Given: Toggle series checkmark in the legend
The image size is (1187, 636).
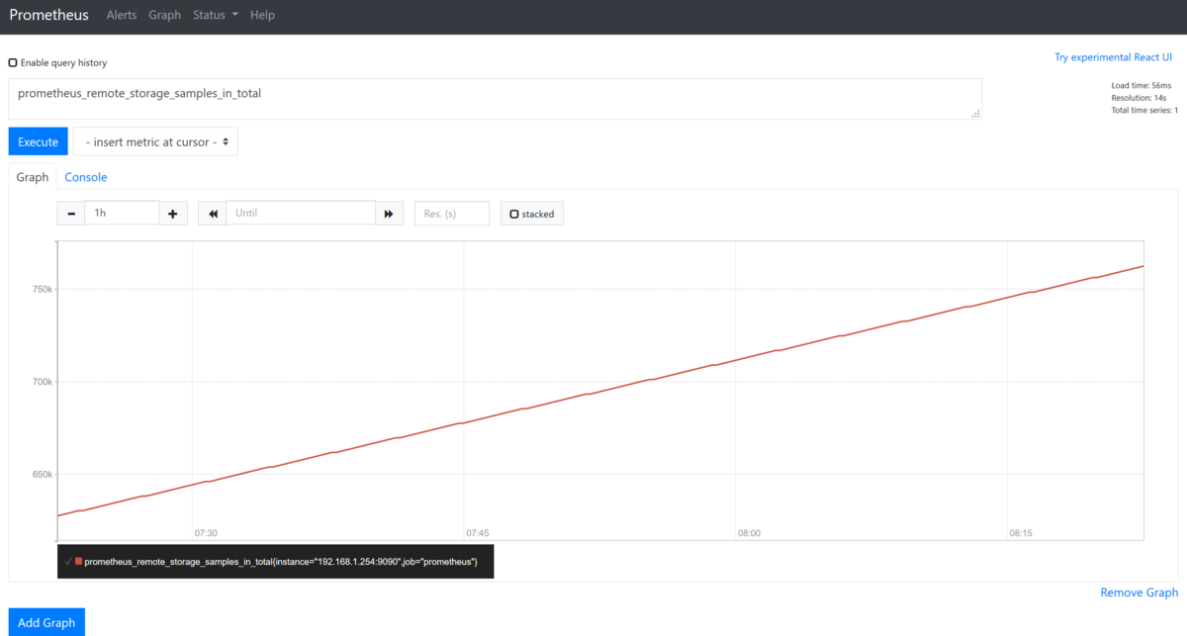Looking at the screenshot, I should (x=68, y=561).
